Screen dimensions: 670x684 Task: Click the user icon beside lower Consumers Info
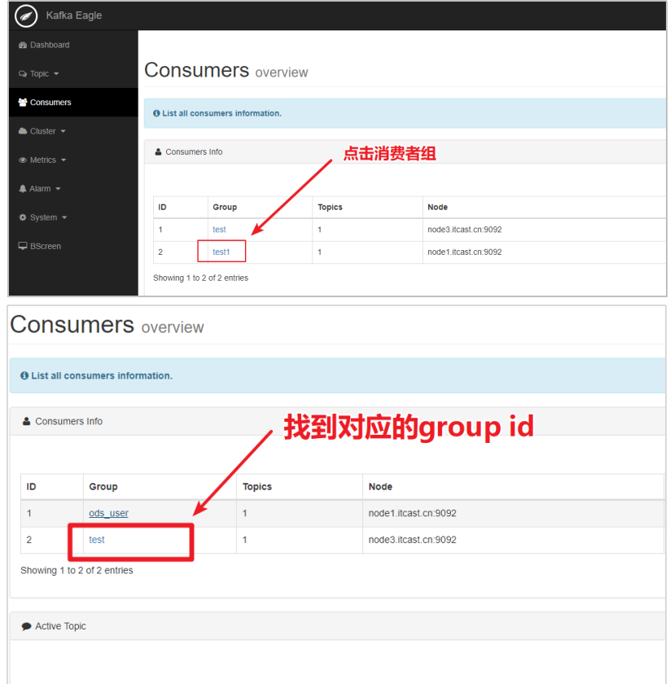[26, 422]
